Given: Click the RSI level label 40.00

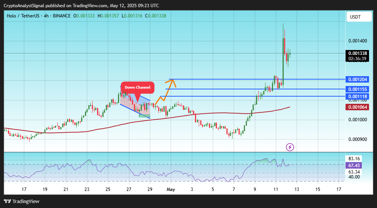Looking at the screenshot, I should pos(354,177).
